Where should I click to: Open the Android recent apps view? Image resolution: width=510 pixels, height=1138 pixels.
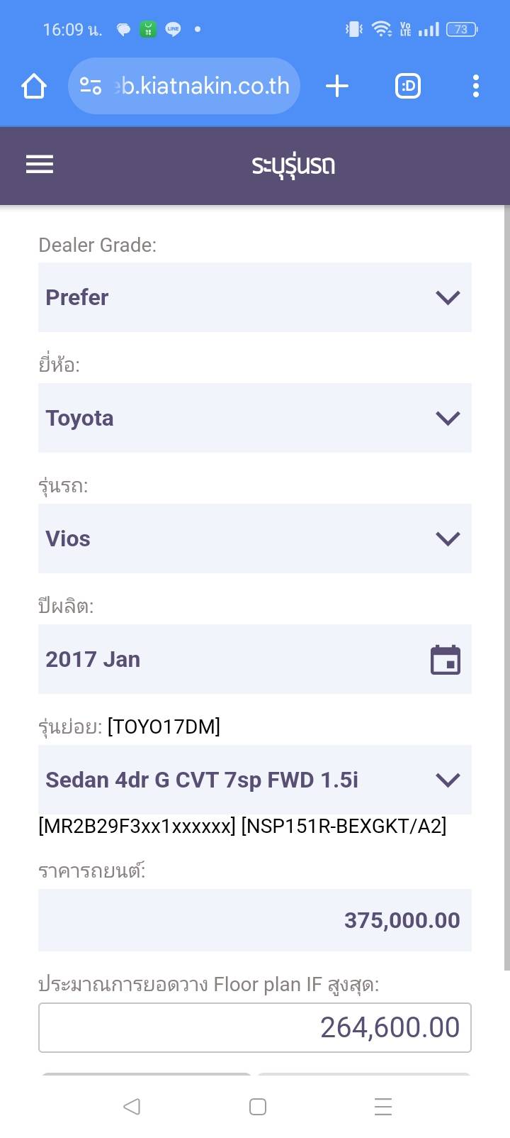point(383,1106)
